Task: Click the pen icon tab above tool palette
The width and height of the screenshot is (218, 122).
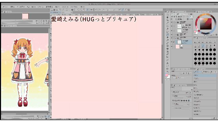Action: click(x=168, y=12)
